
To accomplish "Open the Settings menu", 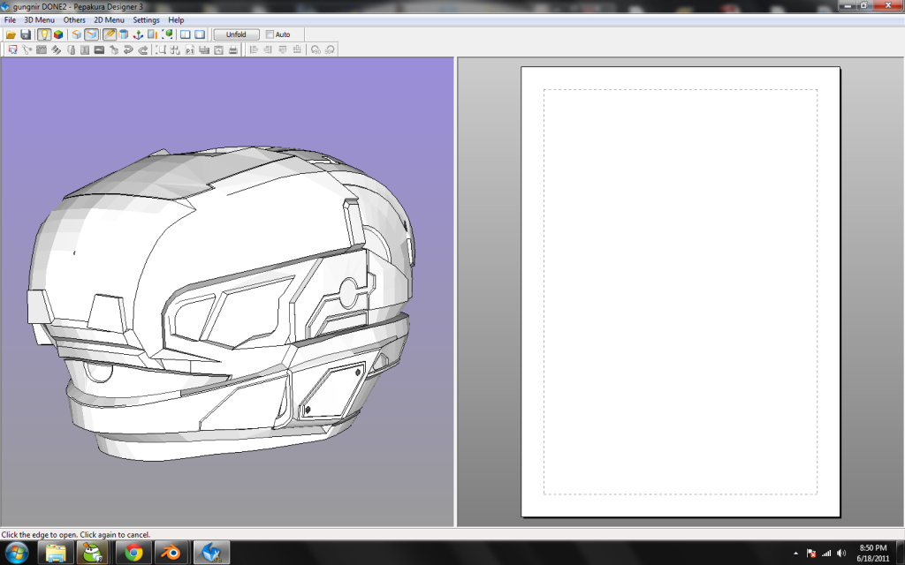I will pyautogui.click(x=146, y=19).
